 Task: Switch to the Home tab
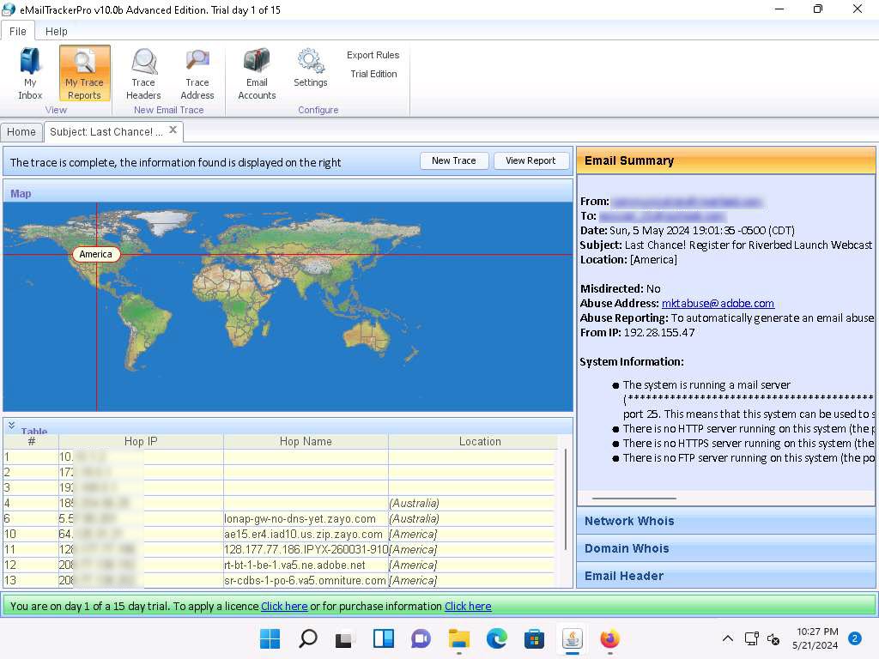(21, 132)
